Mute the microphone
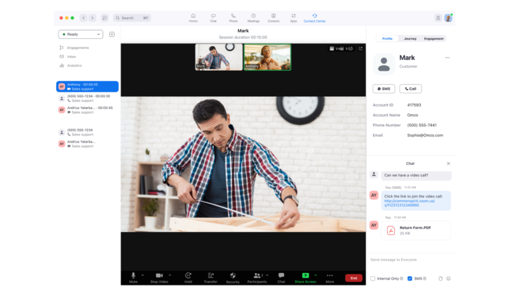 [133, 277]
